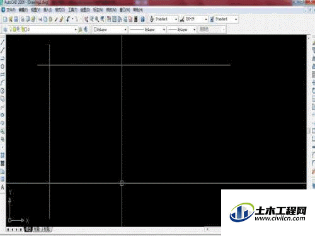Select the Spline tool
The width and height of the screenshot is (315, 236).
point(3,107)
